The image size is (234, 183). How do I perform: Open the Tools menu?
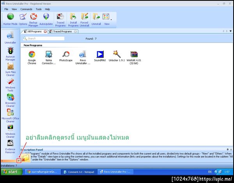pos(39,9)
